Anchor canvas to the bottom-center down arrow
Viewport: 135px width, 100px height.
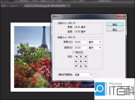point(81,66)
